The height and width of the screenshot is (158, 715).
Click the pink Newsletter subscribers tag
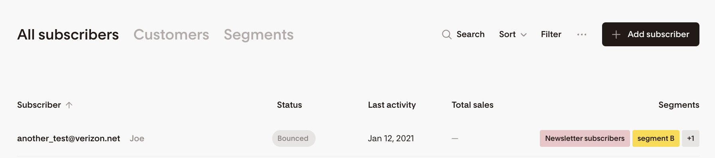pyautogui.click(x=585, y=138)
